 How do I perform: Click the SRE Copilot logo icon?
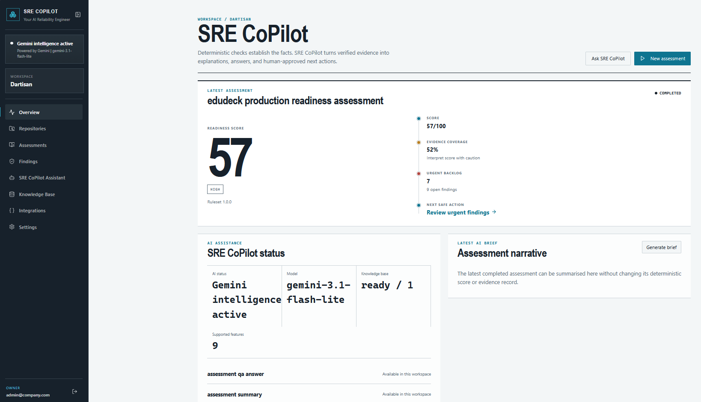click(13, 15)
